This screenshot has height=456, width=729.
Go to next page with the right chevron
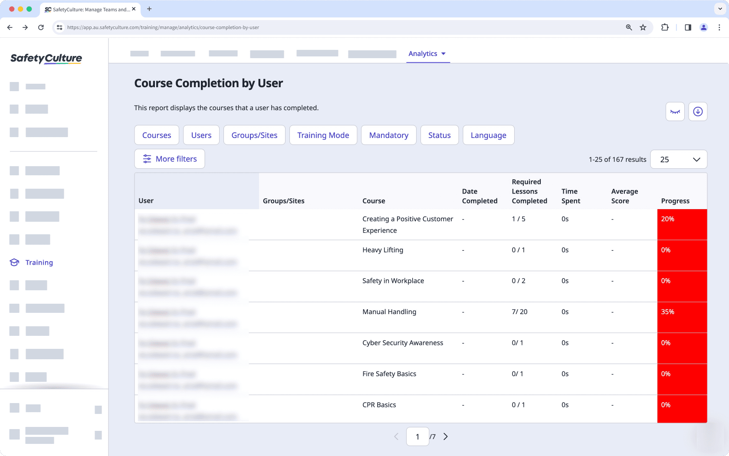445,436
